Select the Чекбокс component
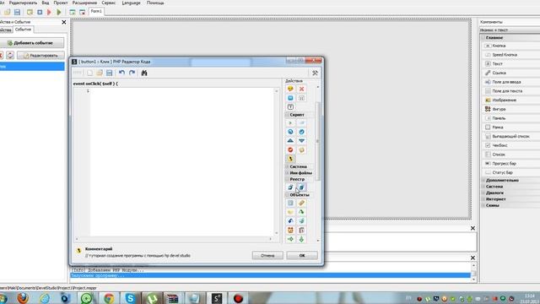The height and width of the screenshot is (304, 540). (x=512, y=145)
